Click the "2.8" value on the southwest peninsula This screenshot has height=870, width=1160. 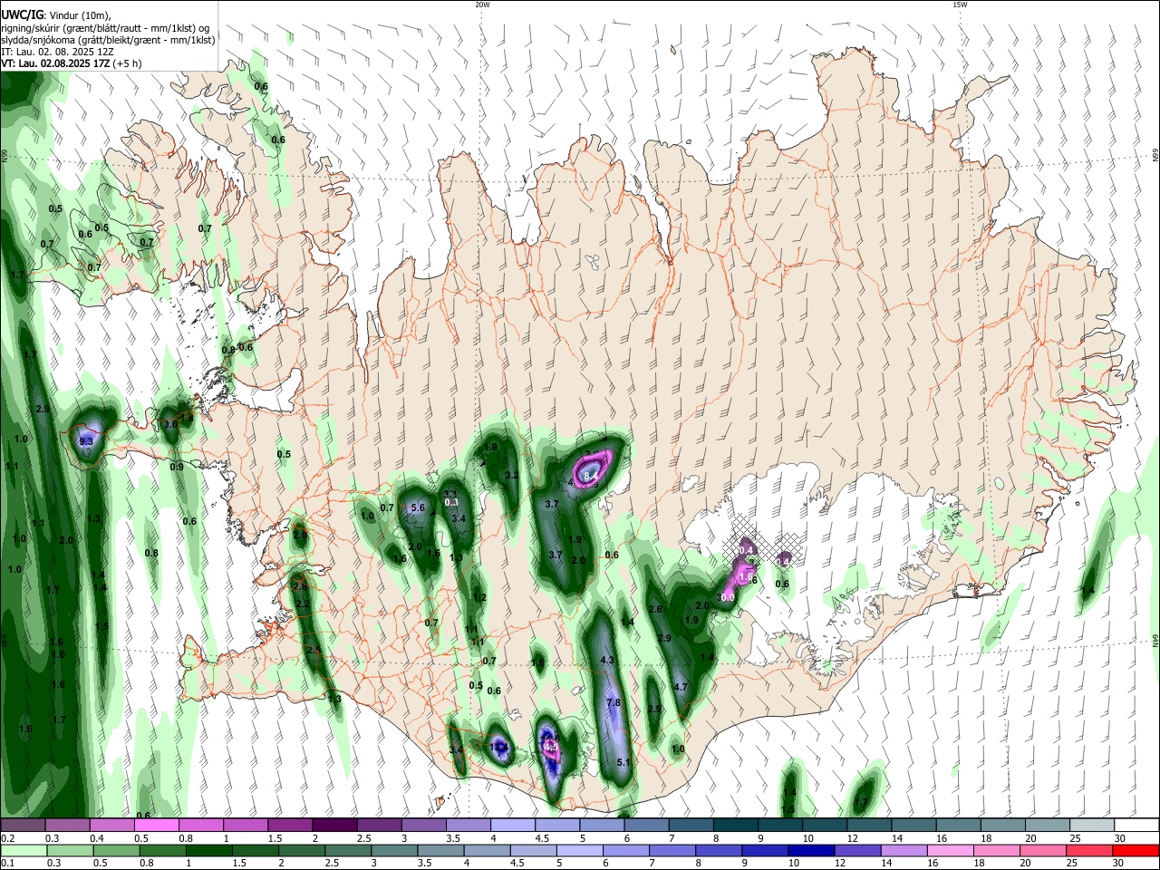tap(302, 587)
